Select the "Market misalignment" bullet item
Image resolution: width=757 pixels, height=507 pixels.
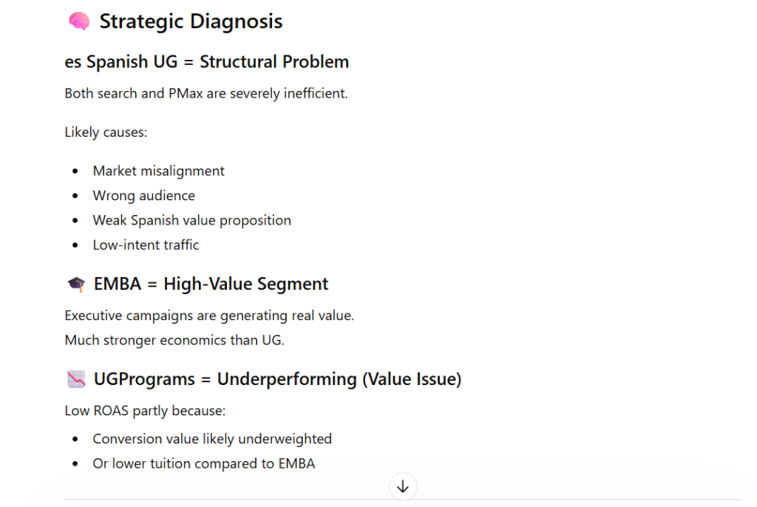pyautogui.click(x=158, y=171)
